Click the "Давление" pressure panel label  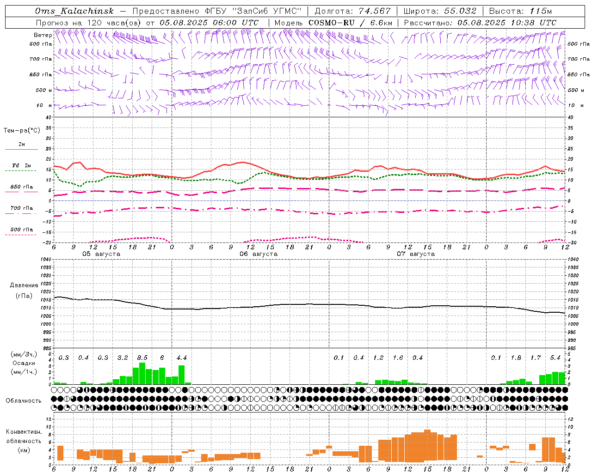(x=24, y=285)
